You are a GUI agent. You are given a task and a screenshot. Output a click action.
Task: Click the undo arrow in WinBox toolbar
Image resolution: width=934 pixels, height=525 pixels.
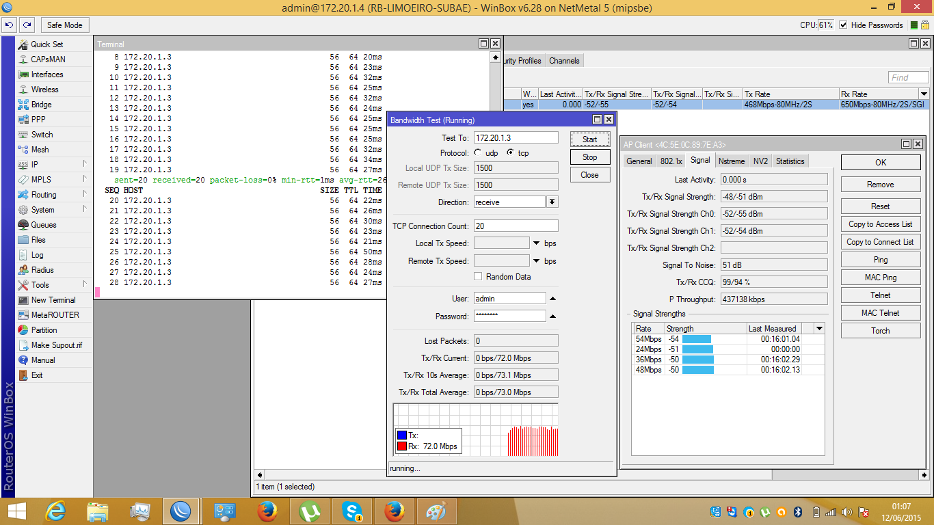tap(9, 25)
